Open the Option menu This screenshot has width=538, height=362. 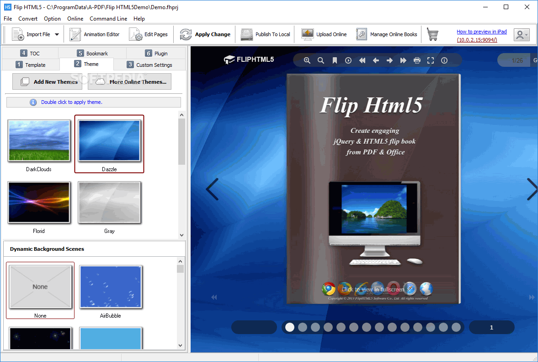(52, 19)
